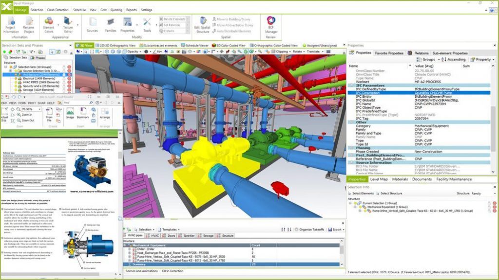Click the Find input field in PDF reader
Viewport: 499px width, 280px height.
[x=78, y=103]
